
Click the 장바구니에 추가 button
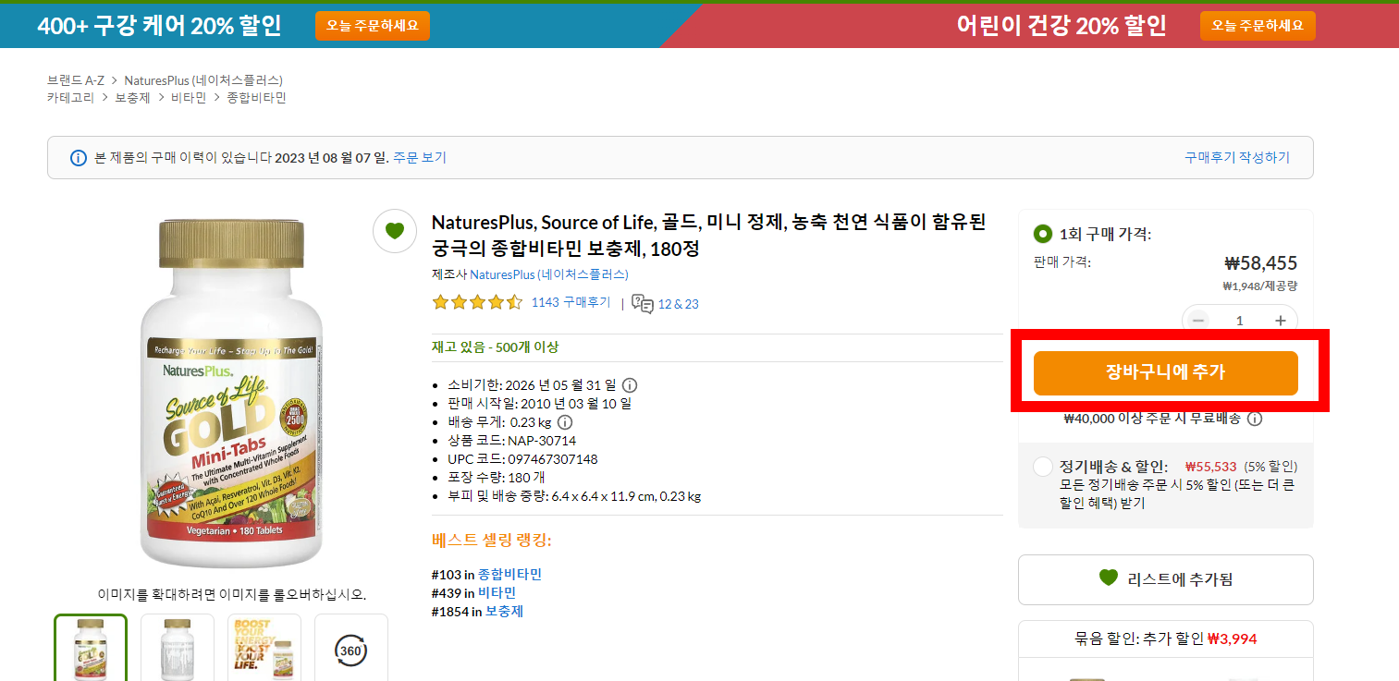(1165, 373)
